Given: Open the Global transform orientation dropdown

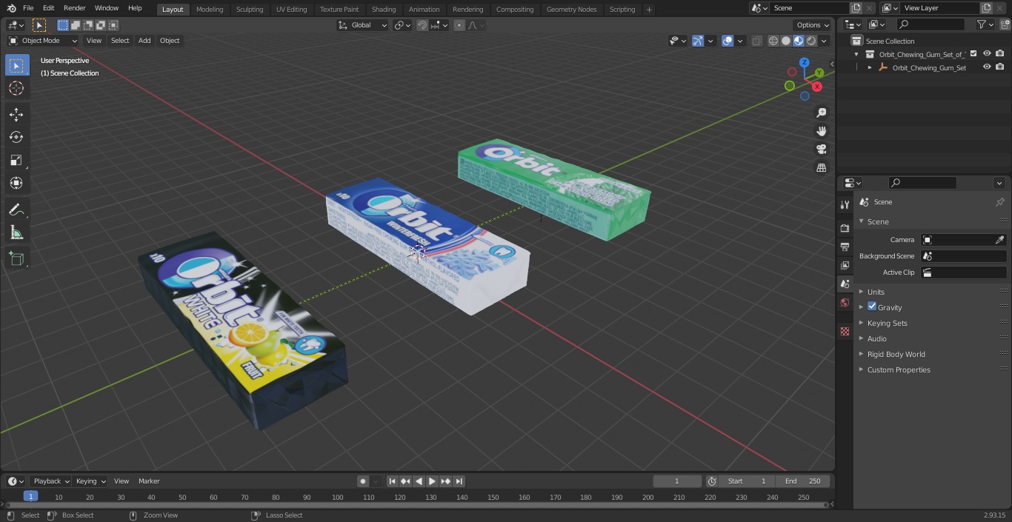Looking at the screenshot, I should tap(363, 25).
